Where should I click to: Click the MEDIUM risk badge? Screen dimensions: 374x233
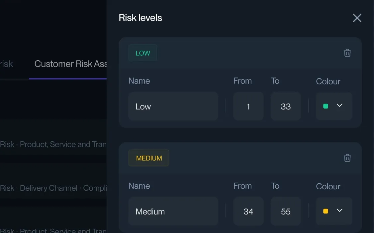148,158
